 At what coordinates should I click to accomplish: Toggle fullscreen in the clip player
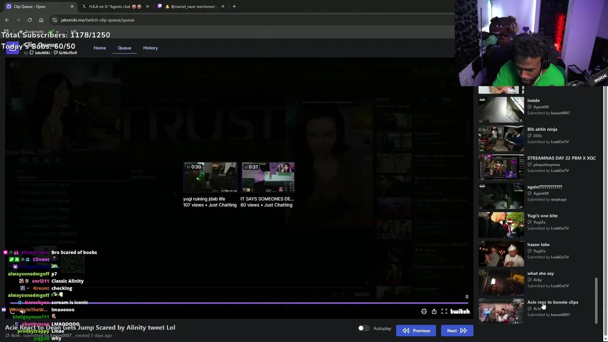[444, 312]
